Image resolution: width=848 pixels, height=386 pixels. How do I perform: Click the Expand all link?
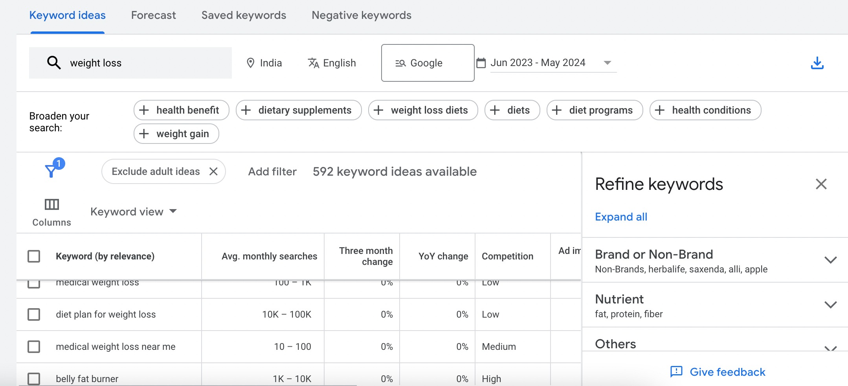tap(621, 217)
